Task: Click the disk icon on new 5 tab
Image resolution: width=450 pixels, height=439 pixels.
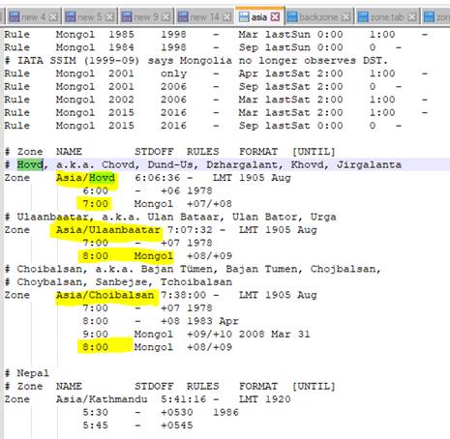Action: (x=71, y=16)
